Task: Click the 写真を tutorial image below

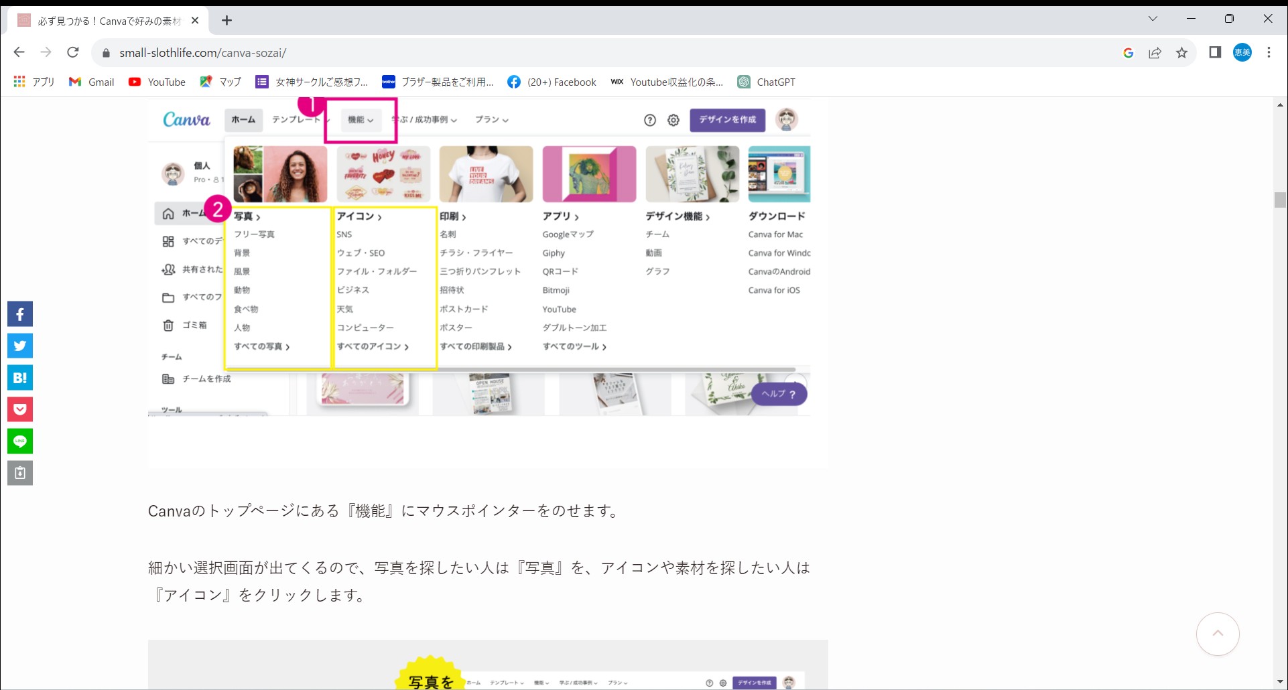Action: click(488, 665)
